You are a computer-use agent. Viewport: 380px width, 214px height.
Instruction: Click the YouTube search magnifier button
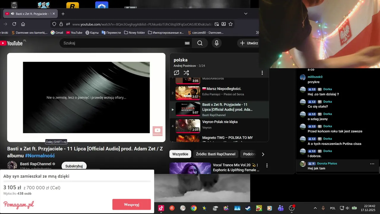200,43
